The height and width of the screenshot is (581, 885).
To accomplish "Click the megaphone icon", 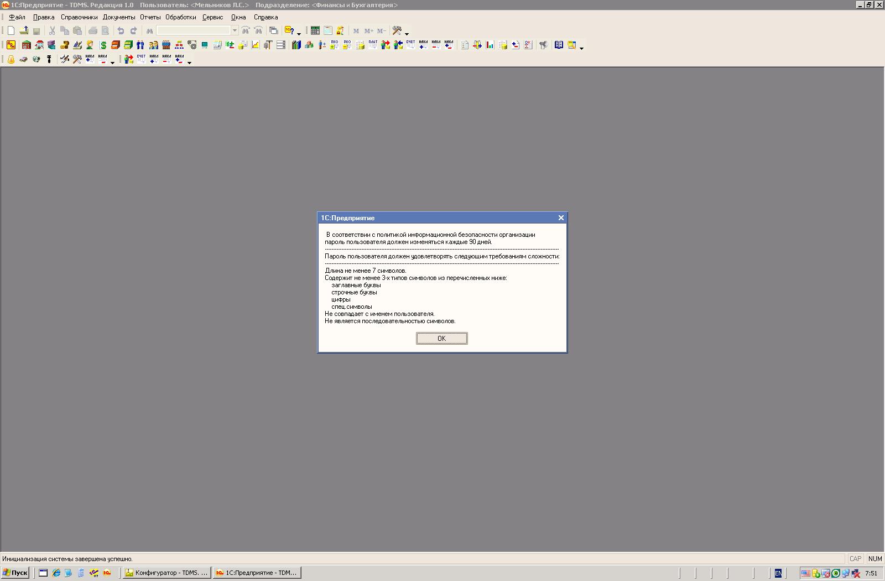I will pos(544,45).
